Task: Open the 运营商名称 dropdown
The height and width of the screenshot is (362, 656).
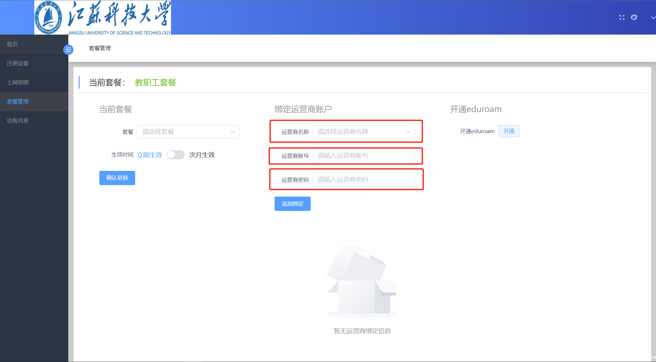Action: pyautogui.click(x=363, y=132)
